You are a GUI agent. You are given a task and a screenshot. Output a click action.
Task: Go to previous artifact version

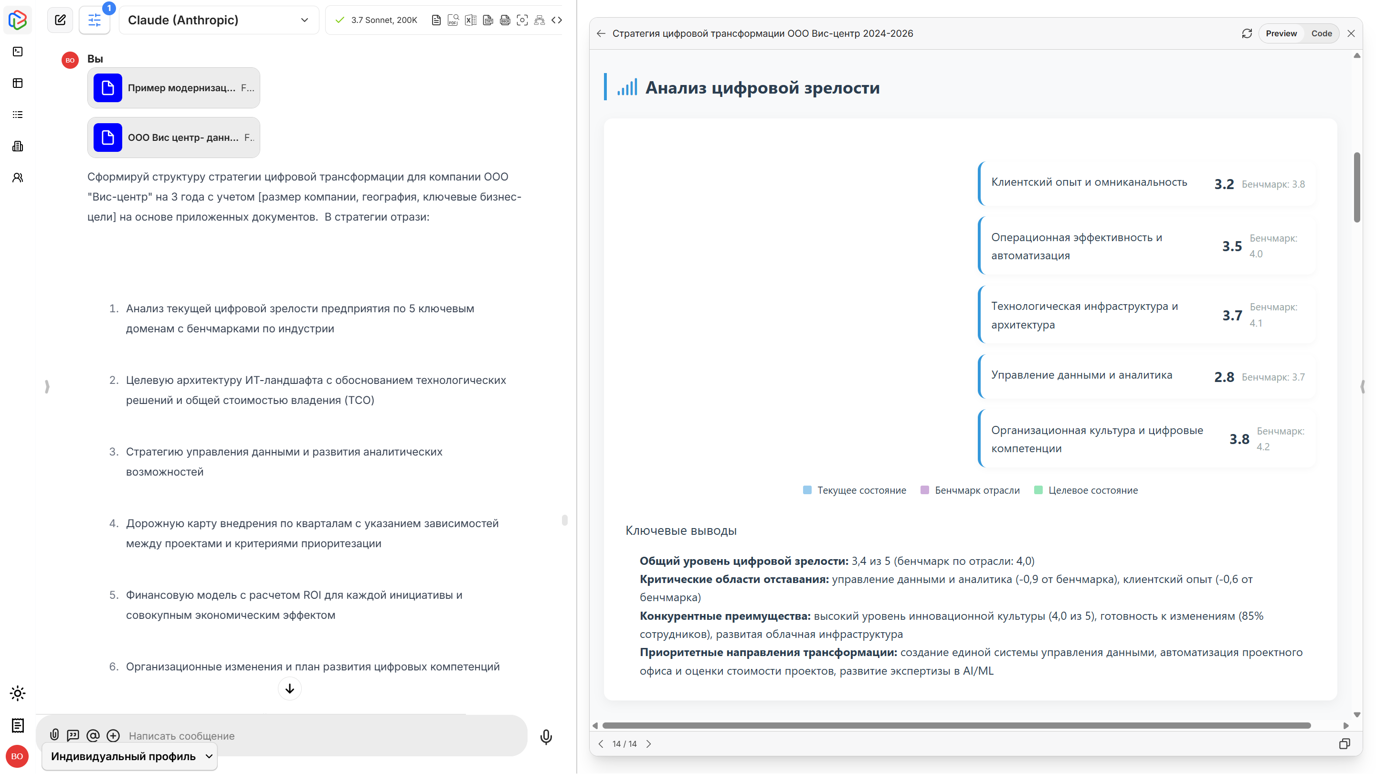pyautogui.click(x=601, y=743)
